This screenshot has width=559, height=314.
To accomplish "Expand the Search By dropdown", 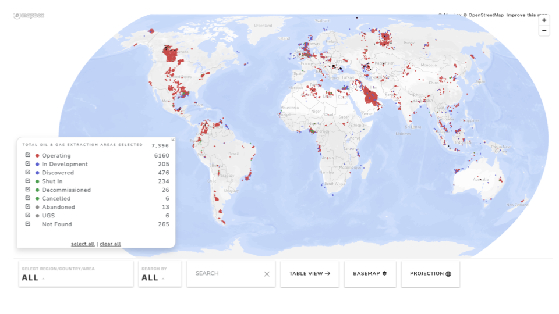I will pyautogui.click(x=160, y=274).
